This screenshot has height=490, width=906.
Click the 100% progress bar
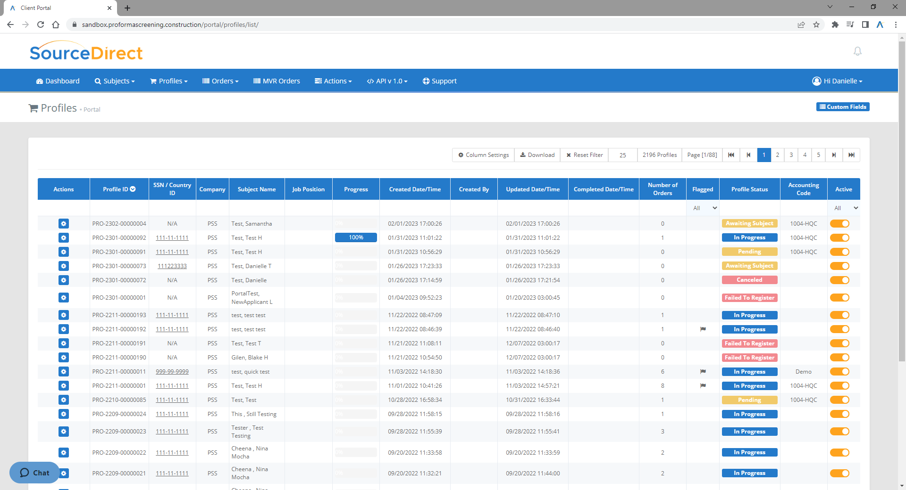[356, 237]
